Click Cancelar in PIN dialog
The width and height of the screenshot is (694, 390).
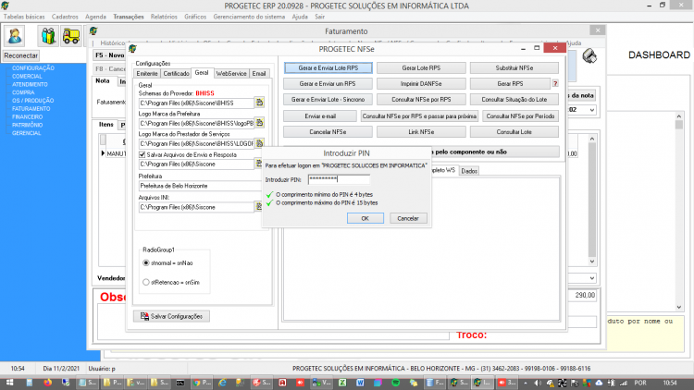408,218
